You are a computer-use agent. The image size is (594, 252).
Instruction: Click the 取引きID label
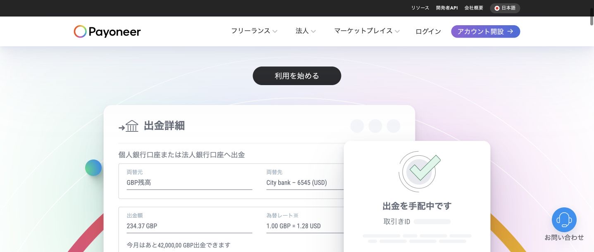tap(397, 222)
